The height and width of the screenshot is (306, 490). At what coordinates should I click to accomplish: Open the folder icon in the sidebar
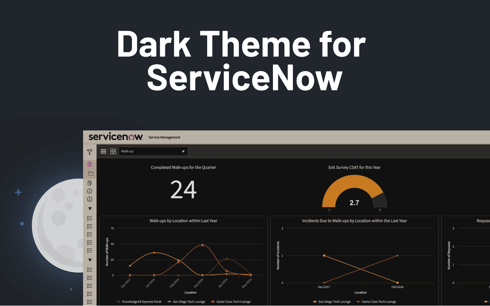pos(91,174)
